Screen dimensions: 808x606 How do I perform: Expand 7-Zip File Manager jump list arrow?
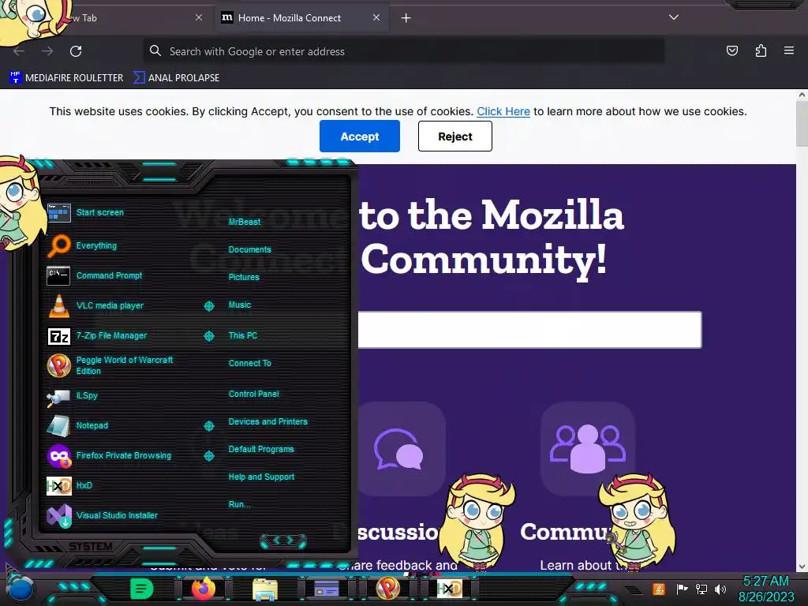pyautogui.click(x=208, y=336)
